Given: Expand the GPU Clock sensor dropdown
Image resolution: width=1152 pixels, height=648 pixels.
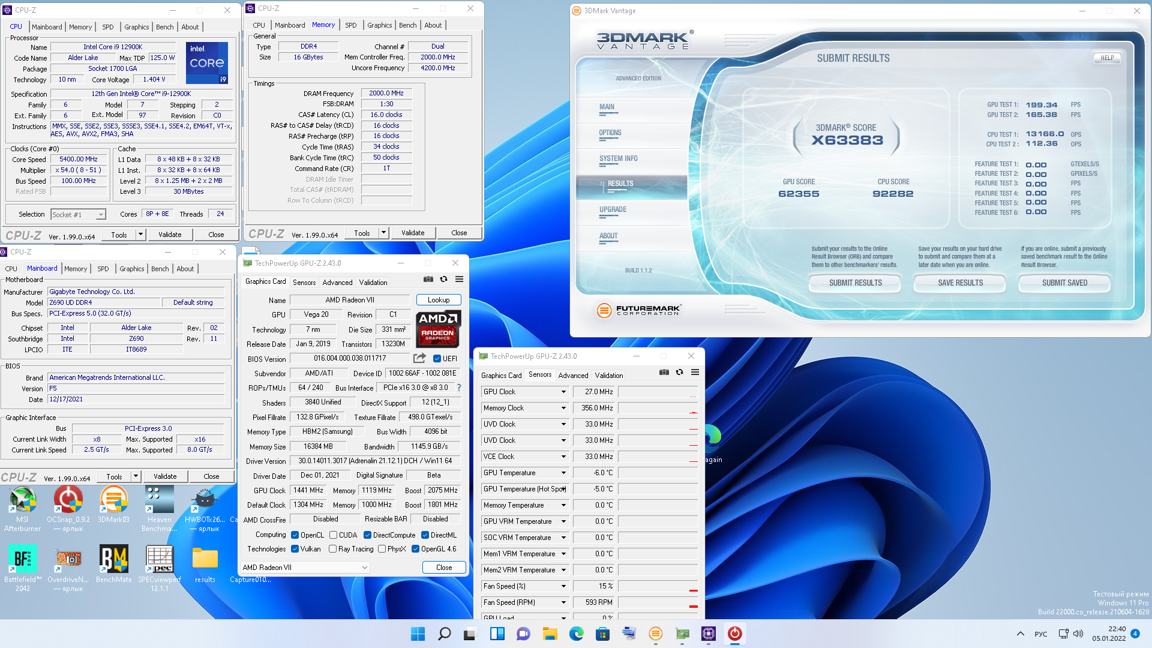Looking at the screenshot, I should [x=563, y=392].
